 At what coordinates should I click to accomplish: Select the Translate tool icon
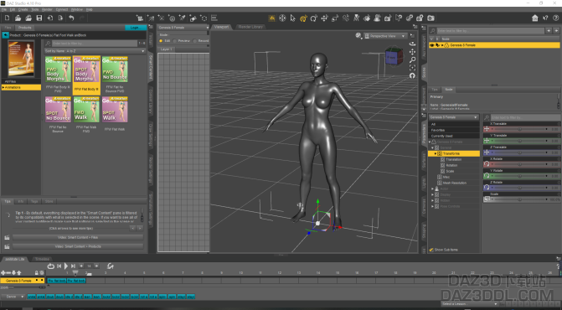tap(325, 18)
